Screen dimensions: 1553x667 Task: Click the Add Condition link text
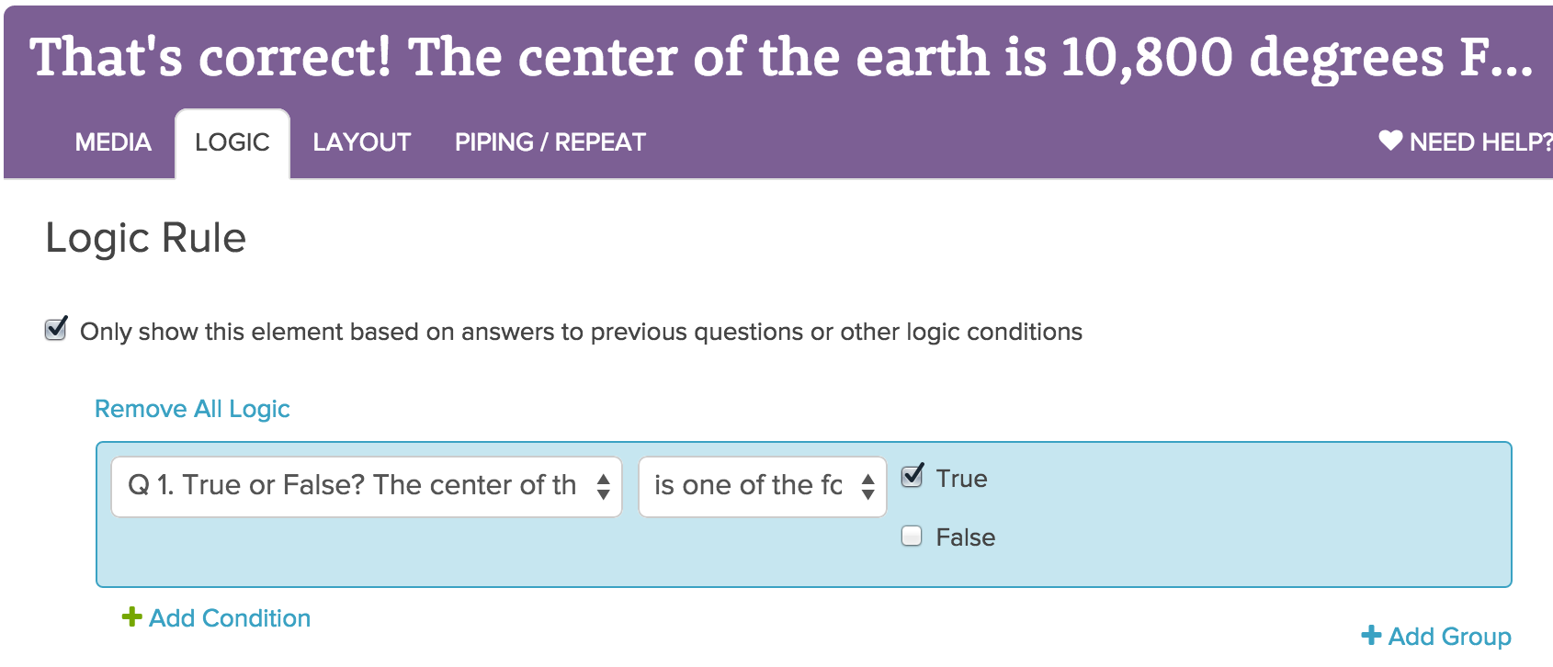[x=230, y=618]
